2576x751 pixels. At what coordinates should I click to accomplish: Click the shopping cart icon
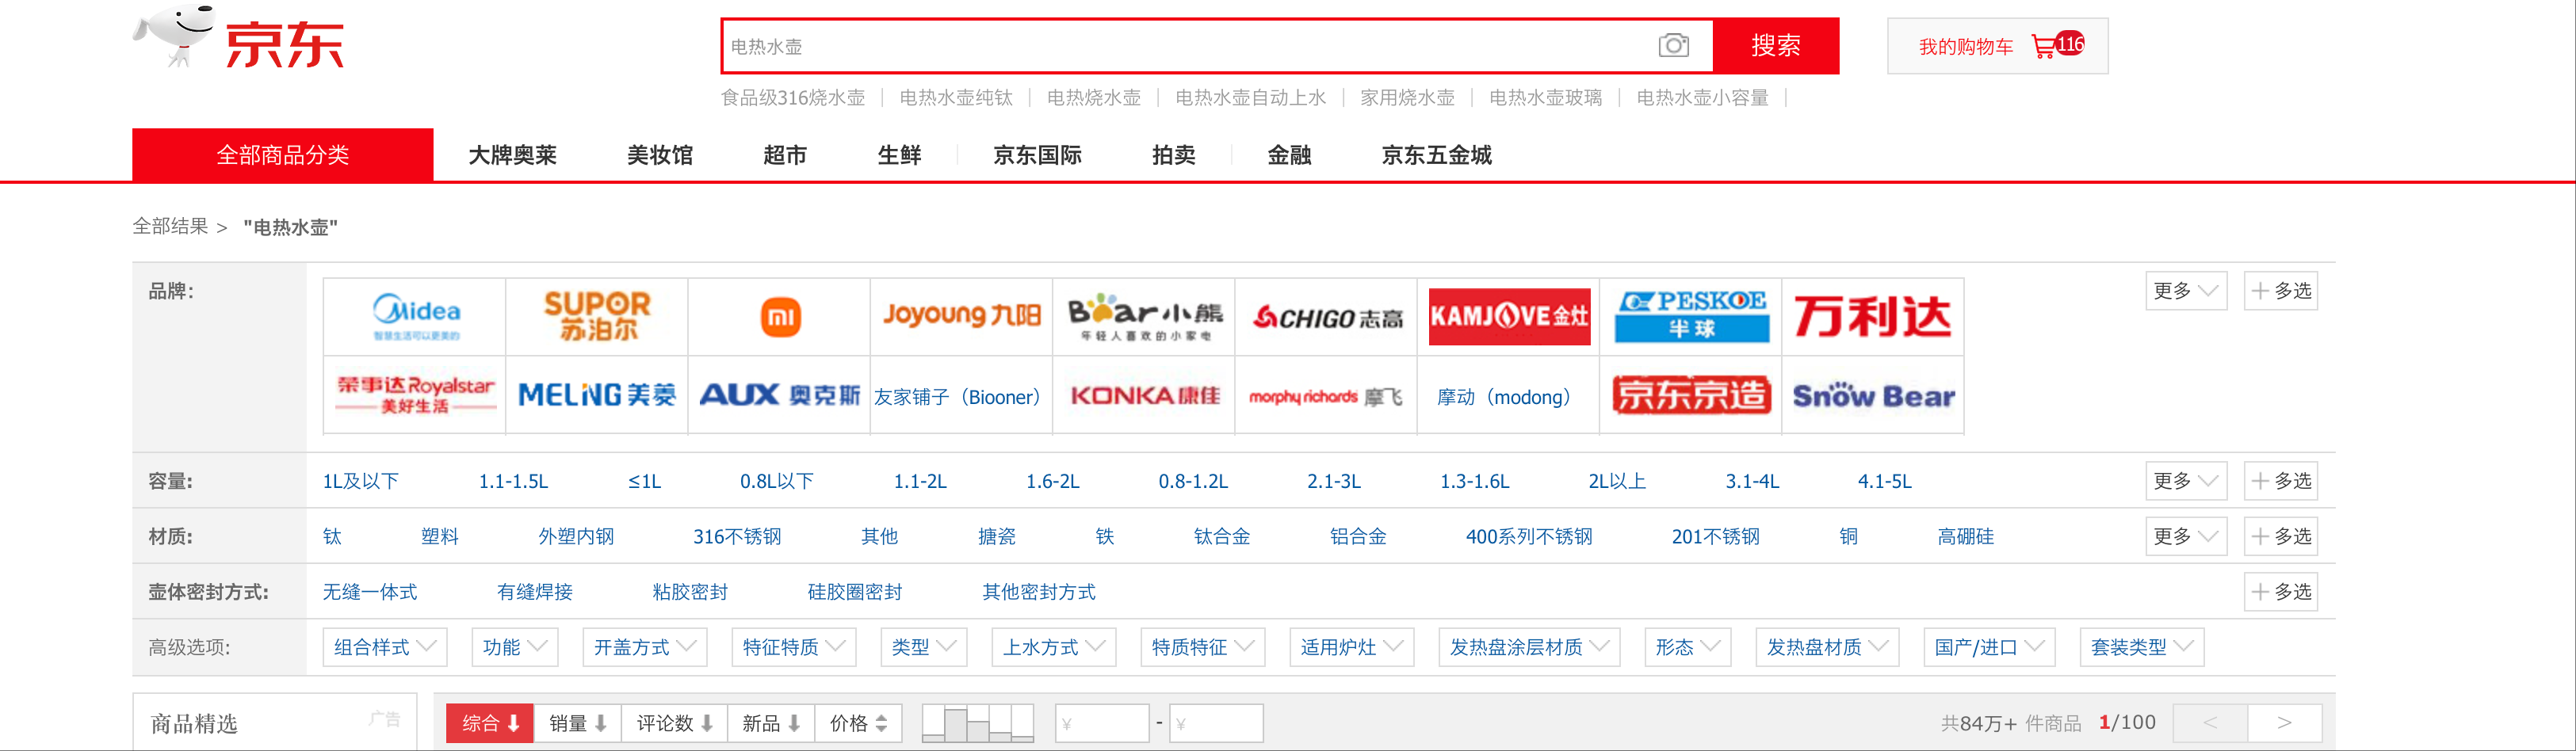pyautogui.click(x=2044, y=46)
